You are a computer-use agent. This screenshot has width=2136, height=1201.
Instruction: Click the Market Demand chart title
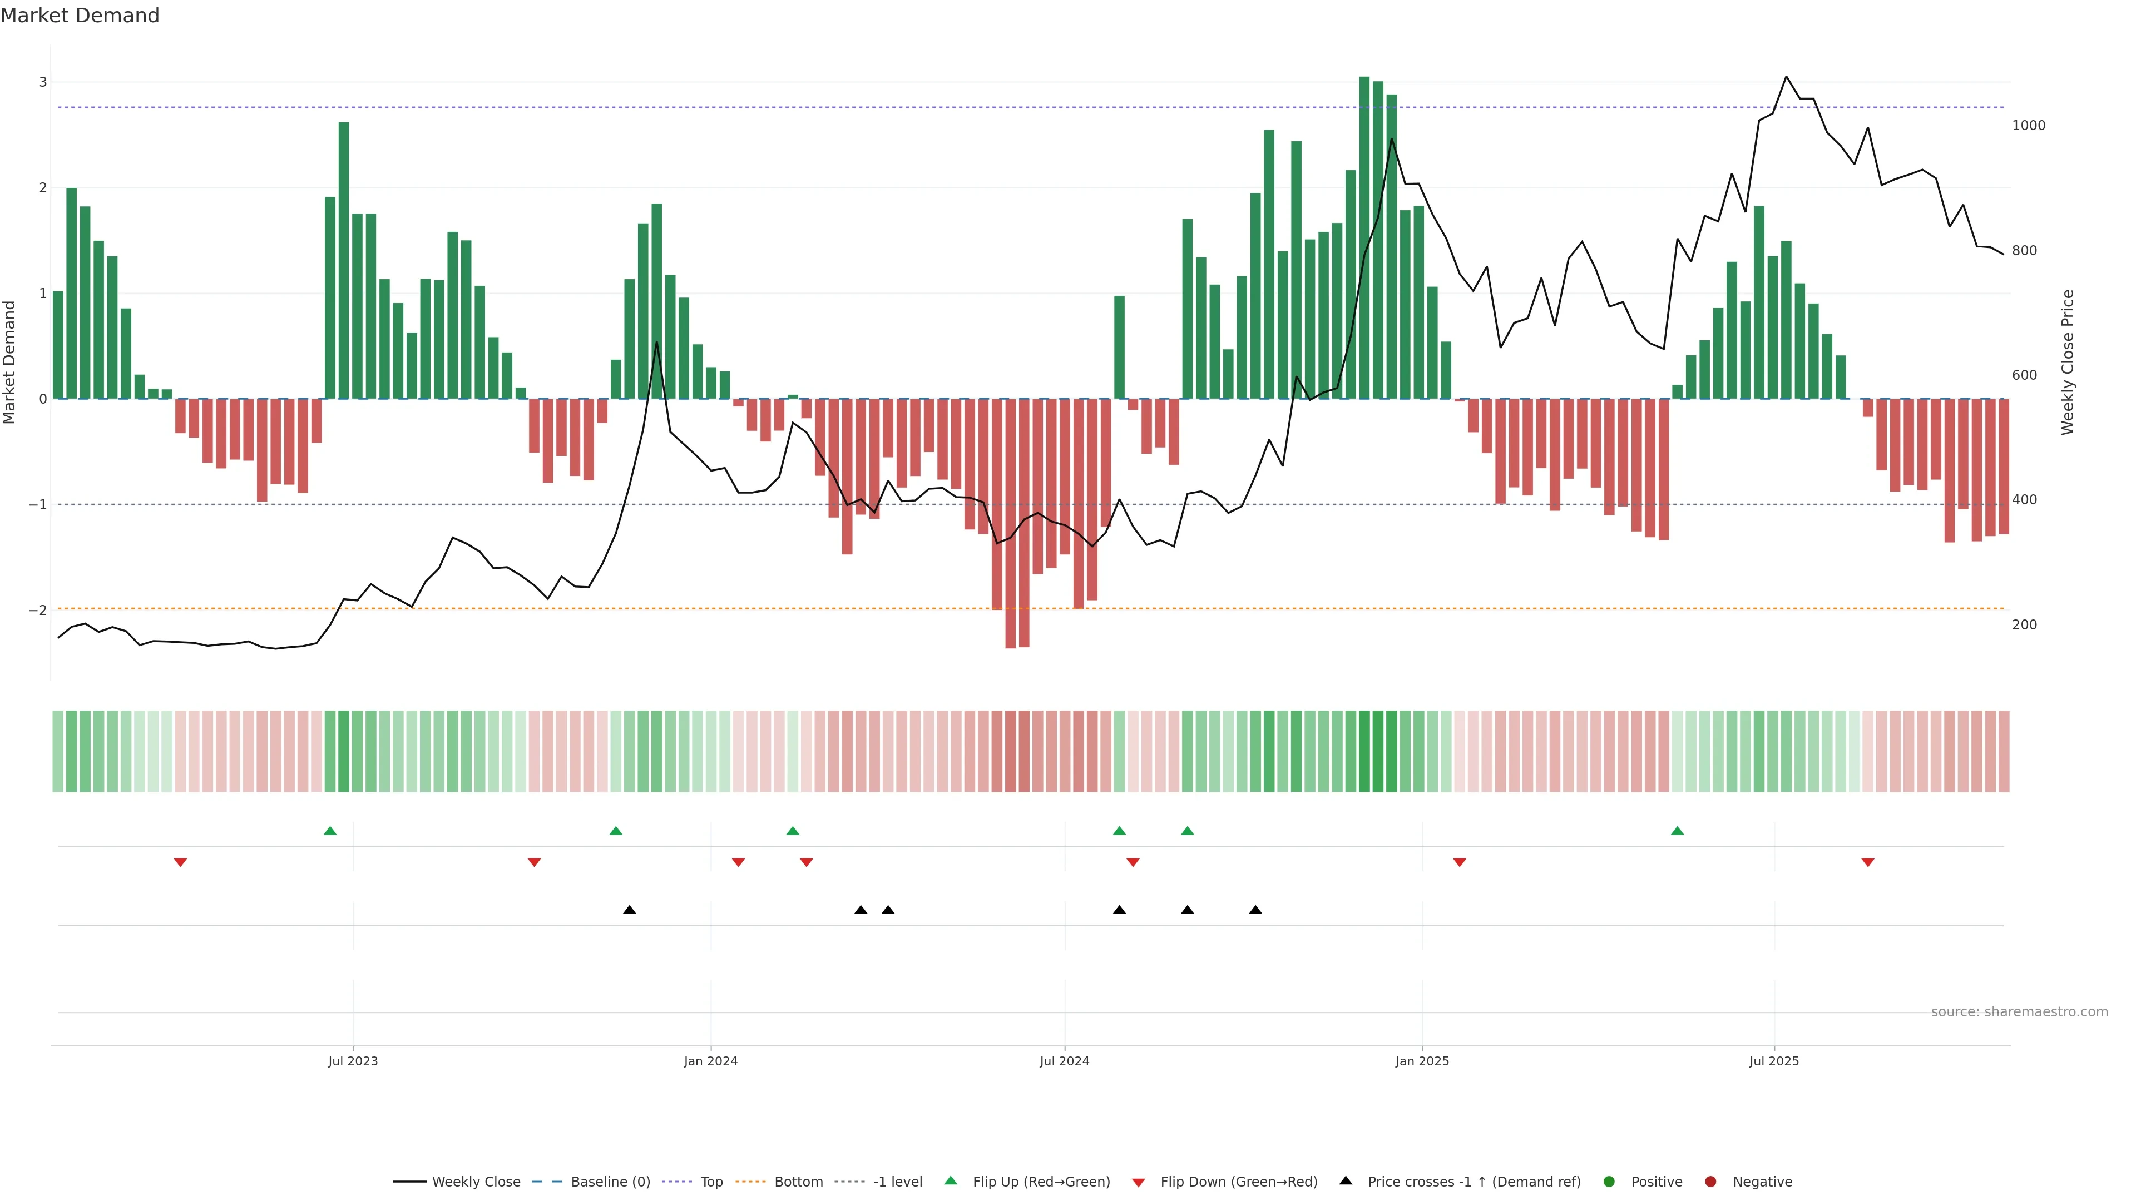pyautogui.click(x=80, y=16)
